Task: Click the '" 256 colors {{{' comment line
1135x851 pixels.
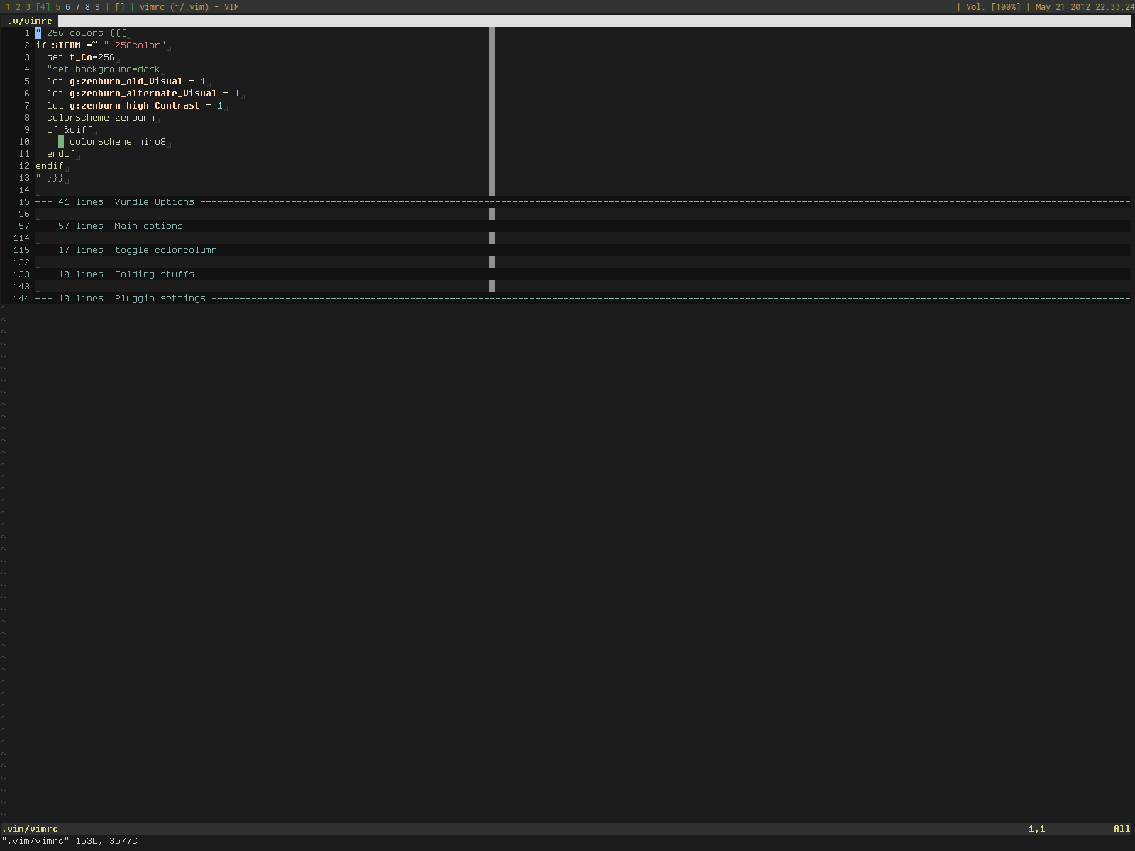Action: click(81, 33)
